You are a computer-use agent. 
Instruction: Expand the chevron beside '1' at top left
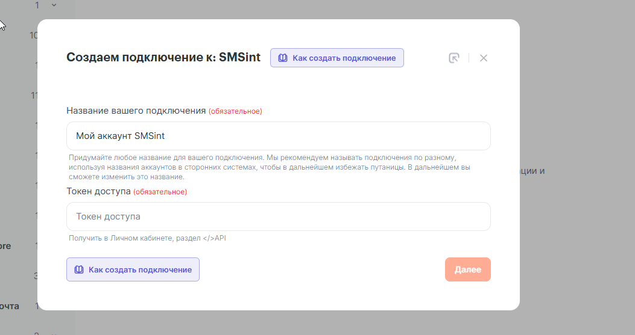pos(54,5)
